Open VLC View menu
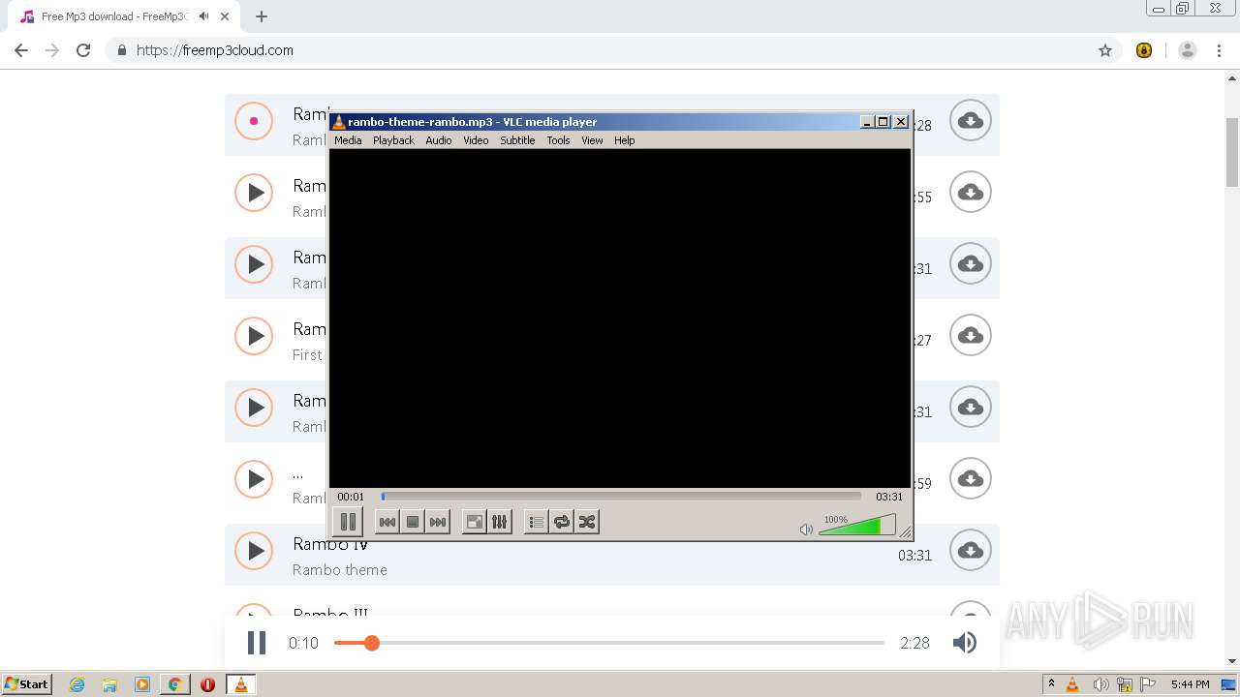Image resolution: width=1240 pixels, height=697 pixels. tap(592, 140)
